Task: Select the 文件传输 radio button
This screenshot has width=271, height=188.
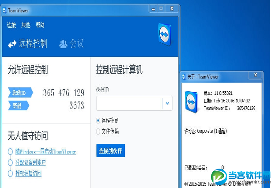Action: 98,132
